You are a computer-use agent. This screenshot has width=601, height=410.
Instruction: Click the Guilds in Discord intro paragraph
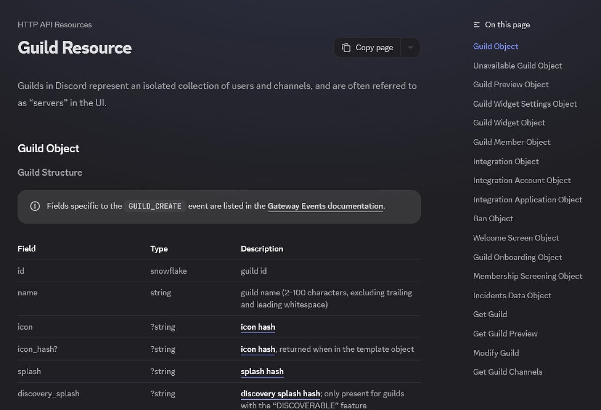point(217,94)
